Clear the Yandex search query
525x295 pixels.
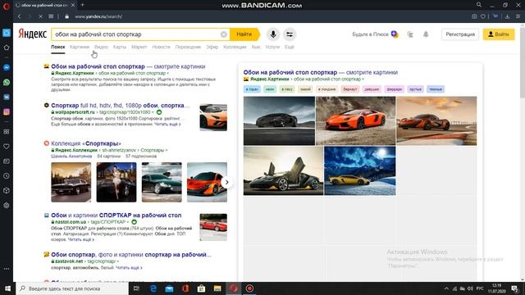coord(224,34)
